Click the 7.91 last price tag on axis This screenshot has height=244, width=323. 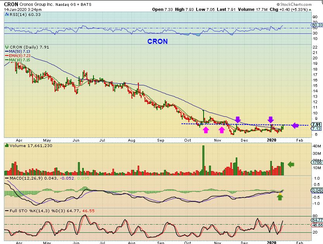[x=316, y=125]
